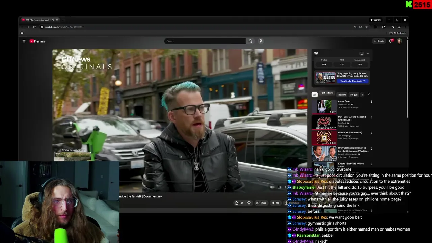Close the YouTube browser tab
This screenshot has width=432, height=243.
click(x=57, y=20)
